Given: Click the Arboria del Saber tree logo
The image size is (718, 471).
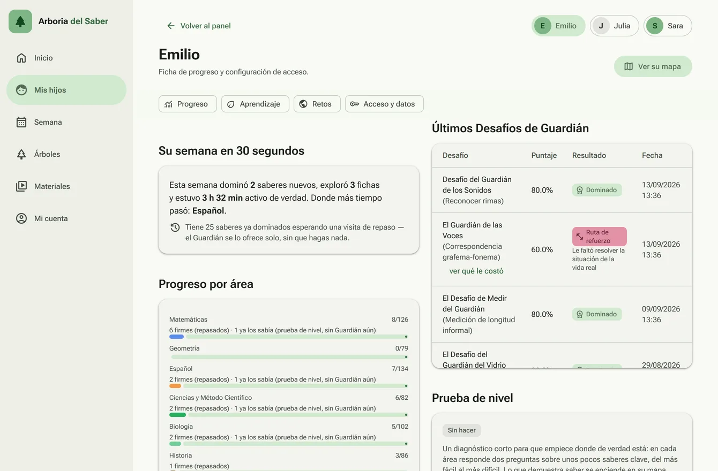Looking at the screenshot, I should (x=20, y=21).
